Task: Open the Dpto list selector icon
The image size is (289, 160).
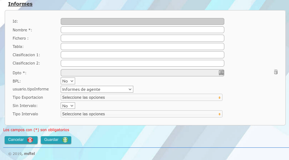Action: [221, 73]
